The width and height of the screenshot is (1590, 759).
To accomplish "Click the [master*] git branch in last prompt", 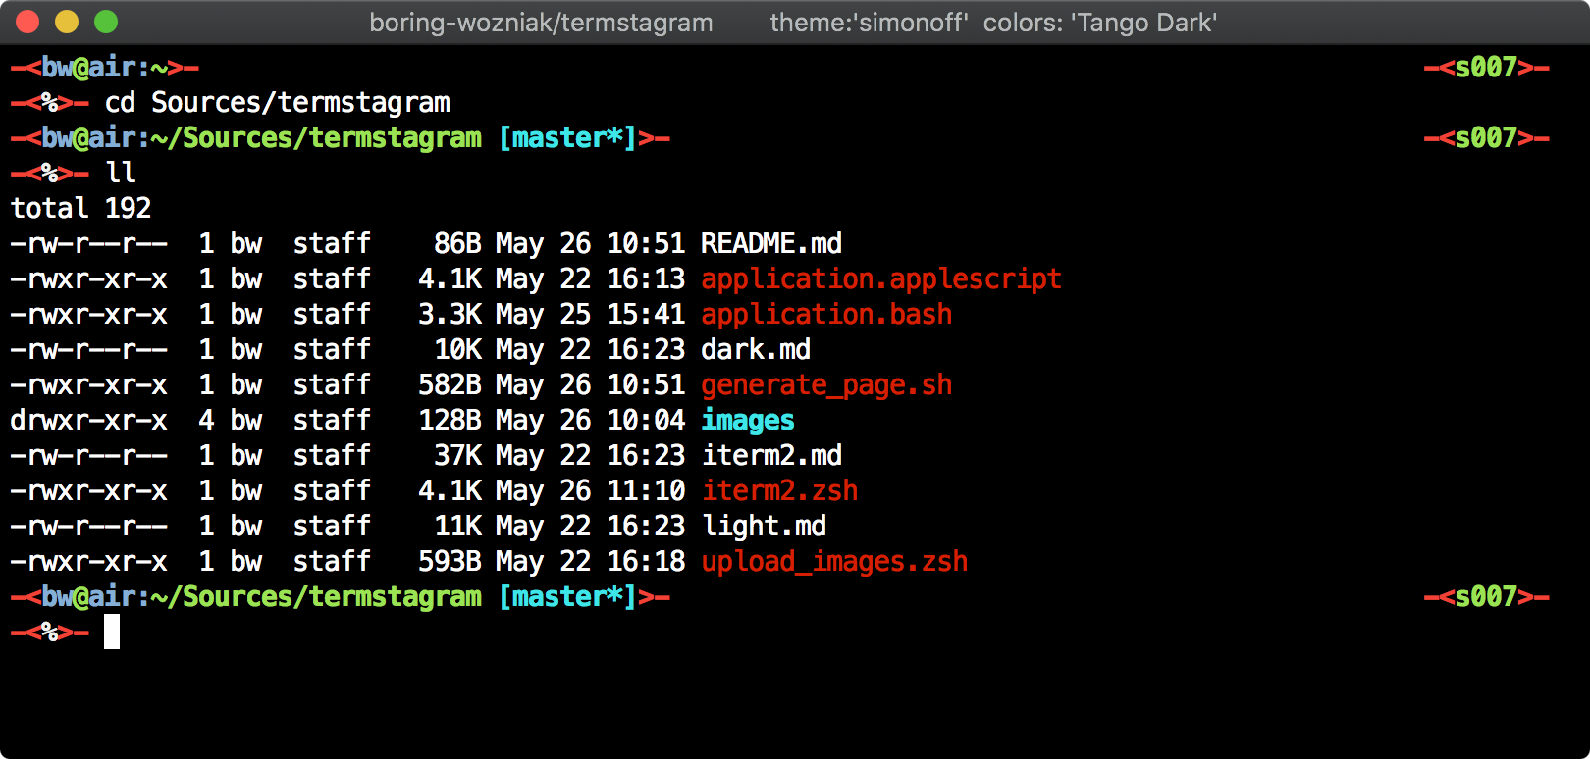I will point(567,596).
